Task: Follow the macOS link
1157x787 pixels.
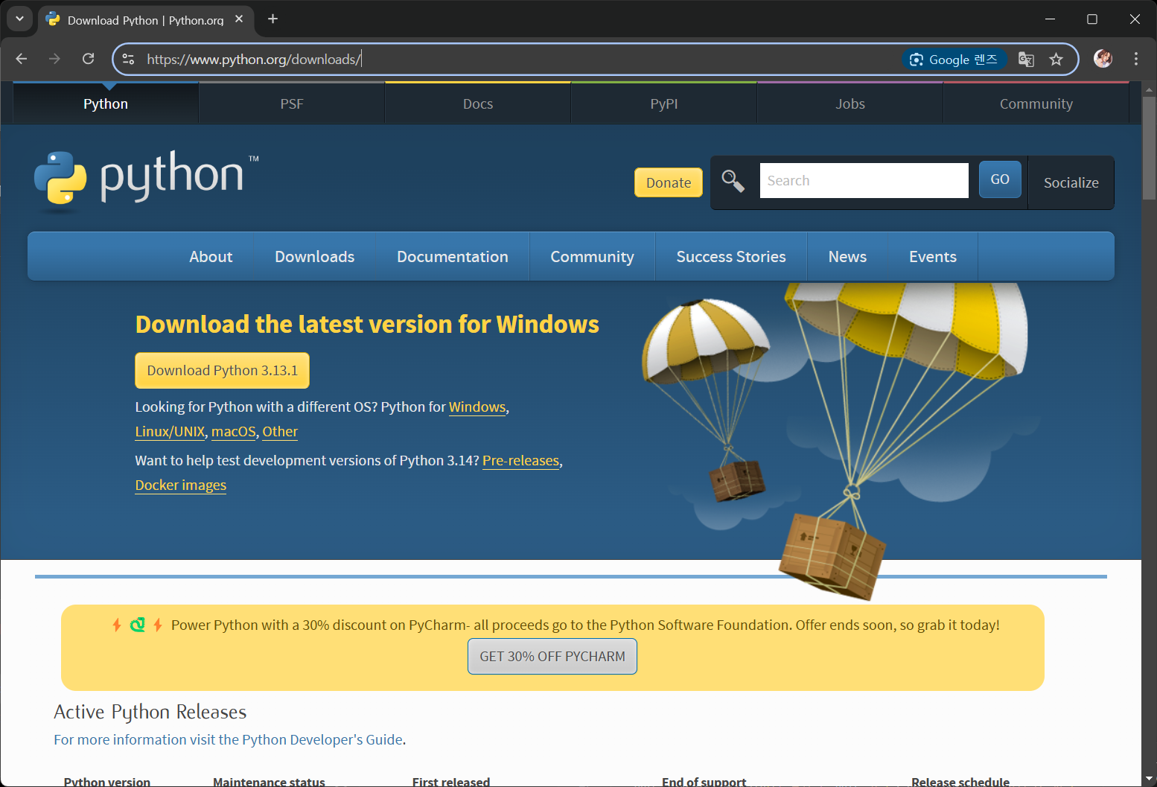Action: [x=234, y=432]
